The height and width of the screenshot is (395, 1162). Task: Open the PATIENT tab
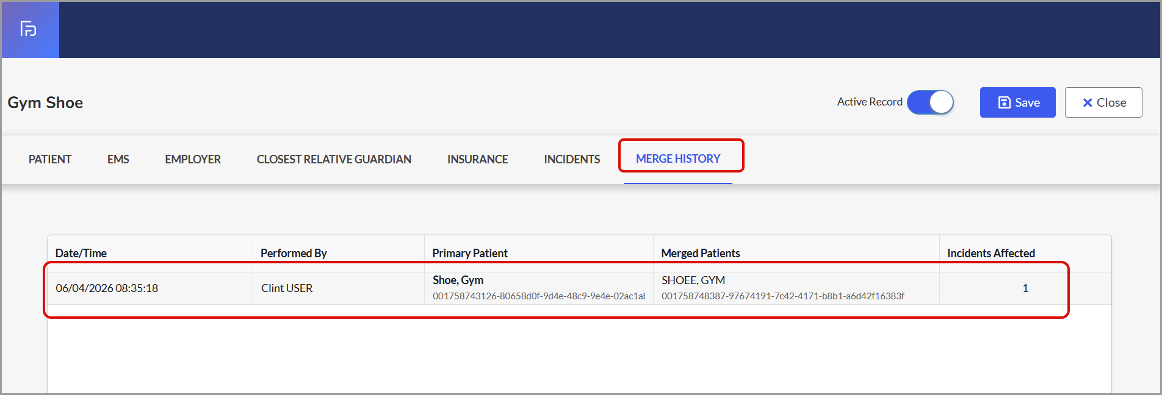50,159
